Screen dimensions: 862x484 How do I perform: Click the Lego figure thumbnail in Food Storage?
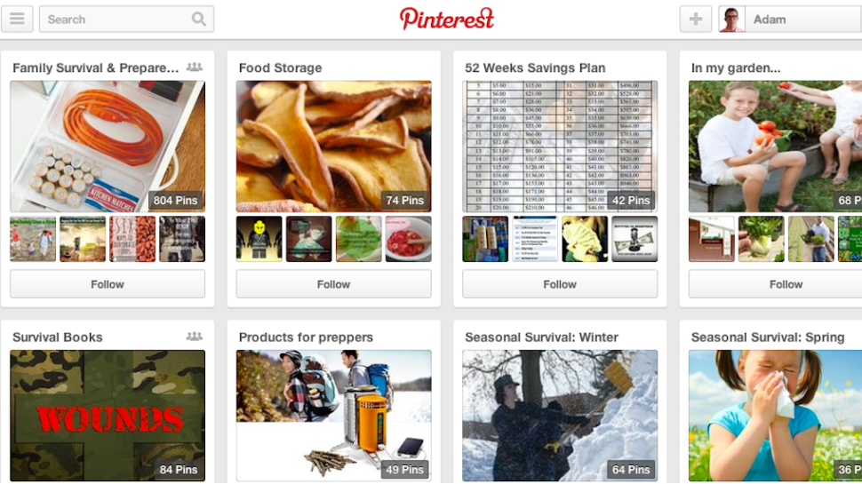click(259, 238)
